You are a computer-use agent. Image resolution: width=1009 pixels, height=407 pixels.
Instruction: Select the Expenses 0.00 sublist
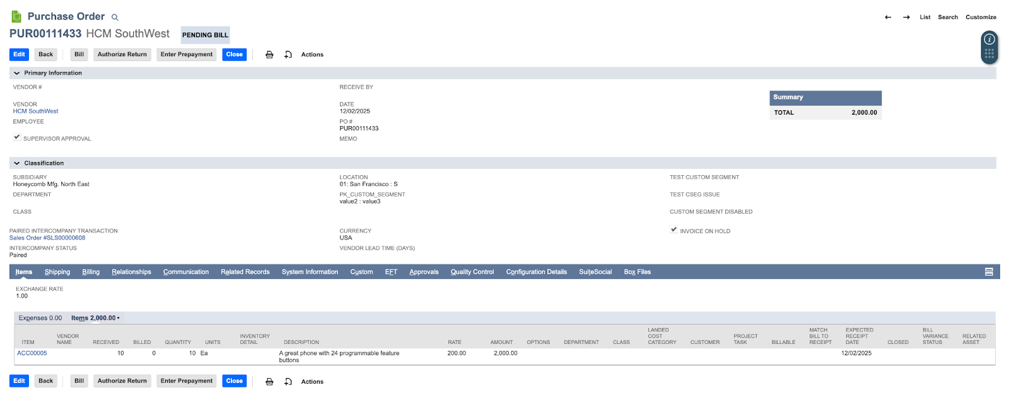(x=40, y=318)
